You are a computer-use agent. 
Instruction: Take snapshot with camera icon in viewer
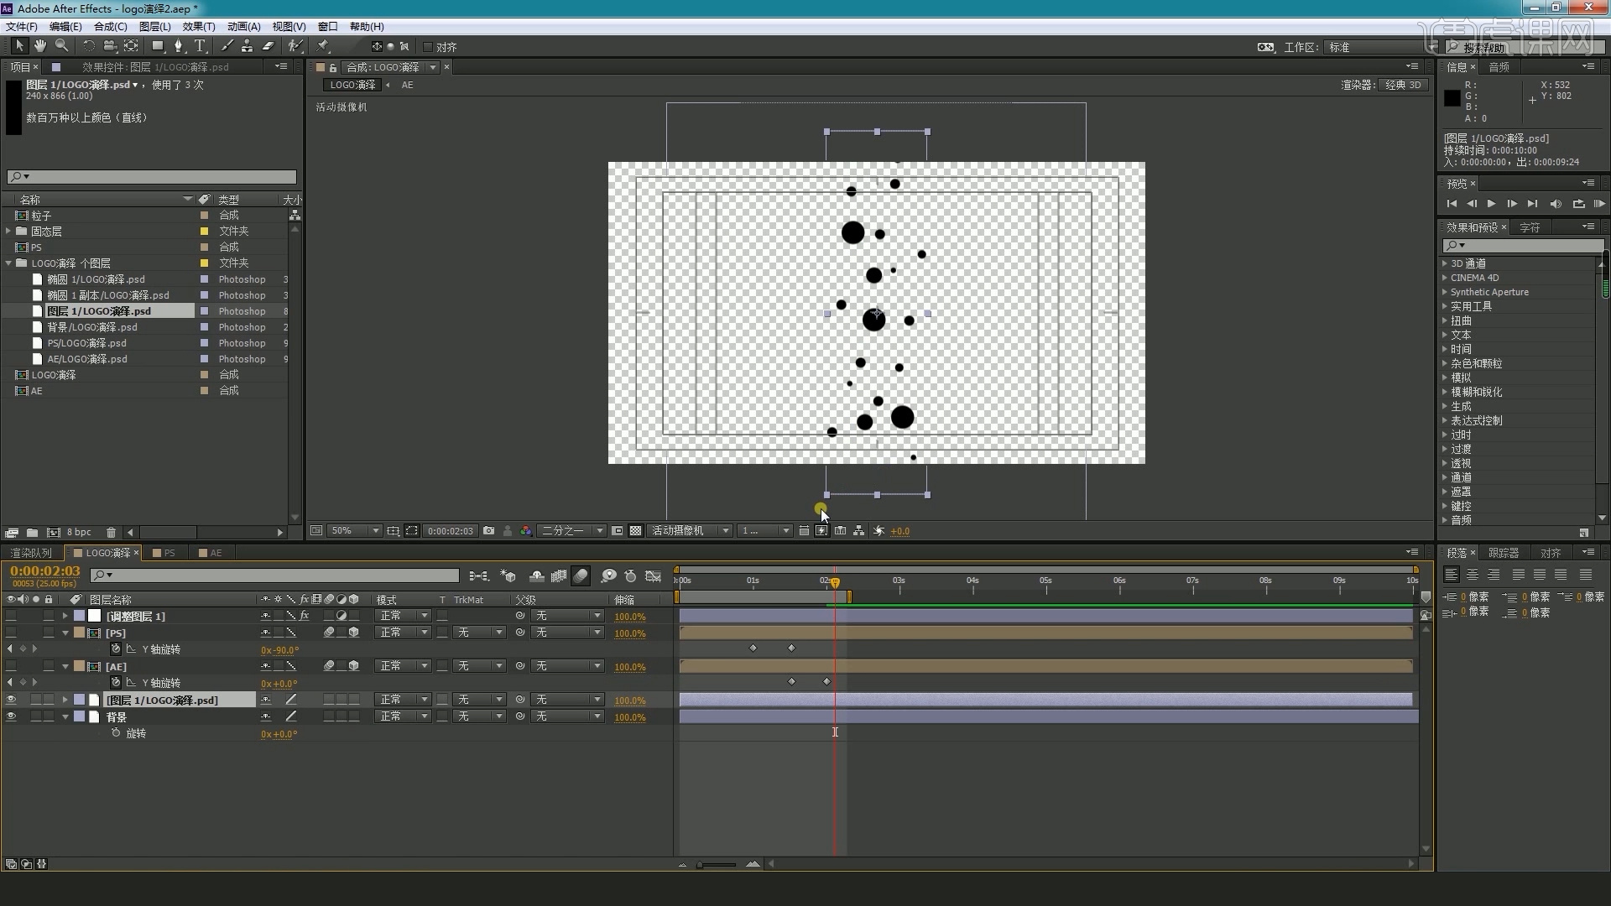(x=488, y=531)
